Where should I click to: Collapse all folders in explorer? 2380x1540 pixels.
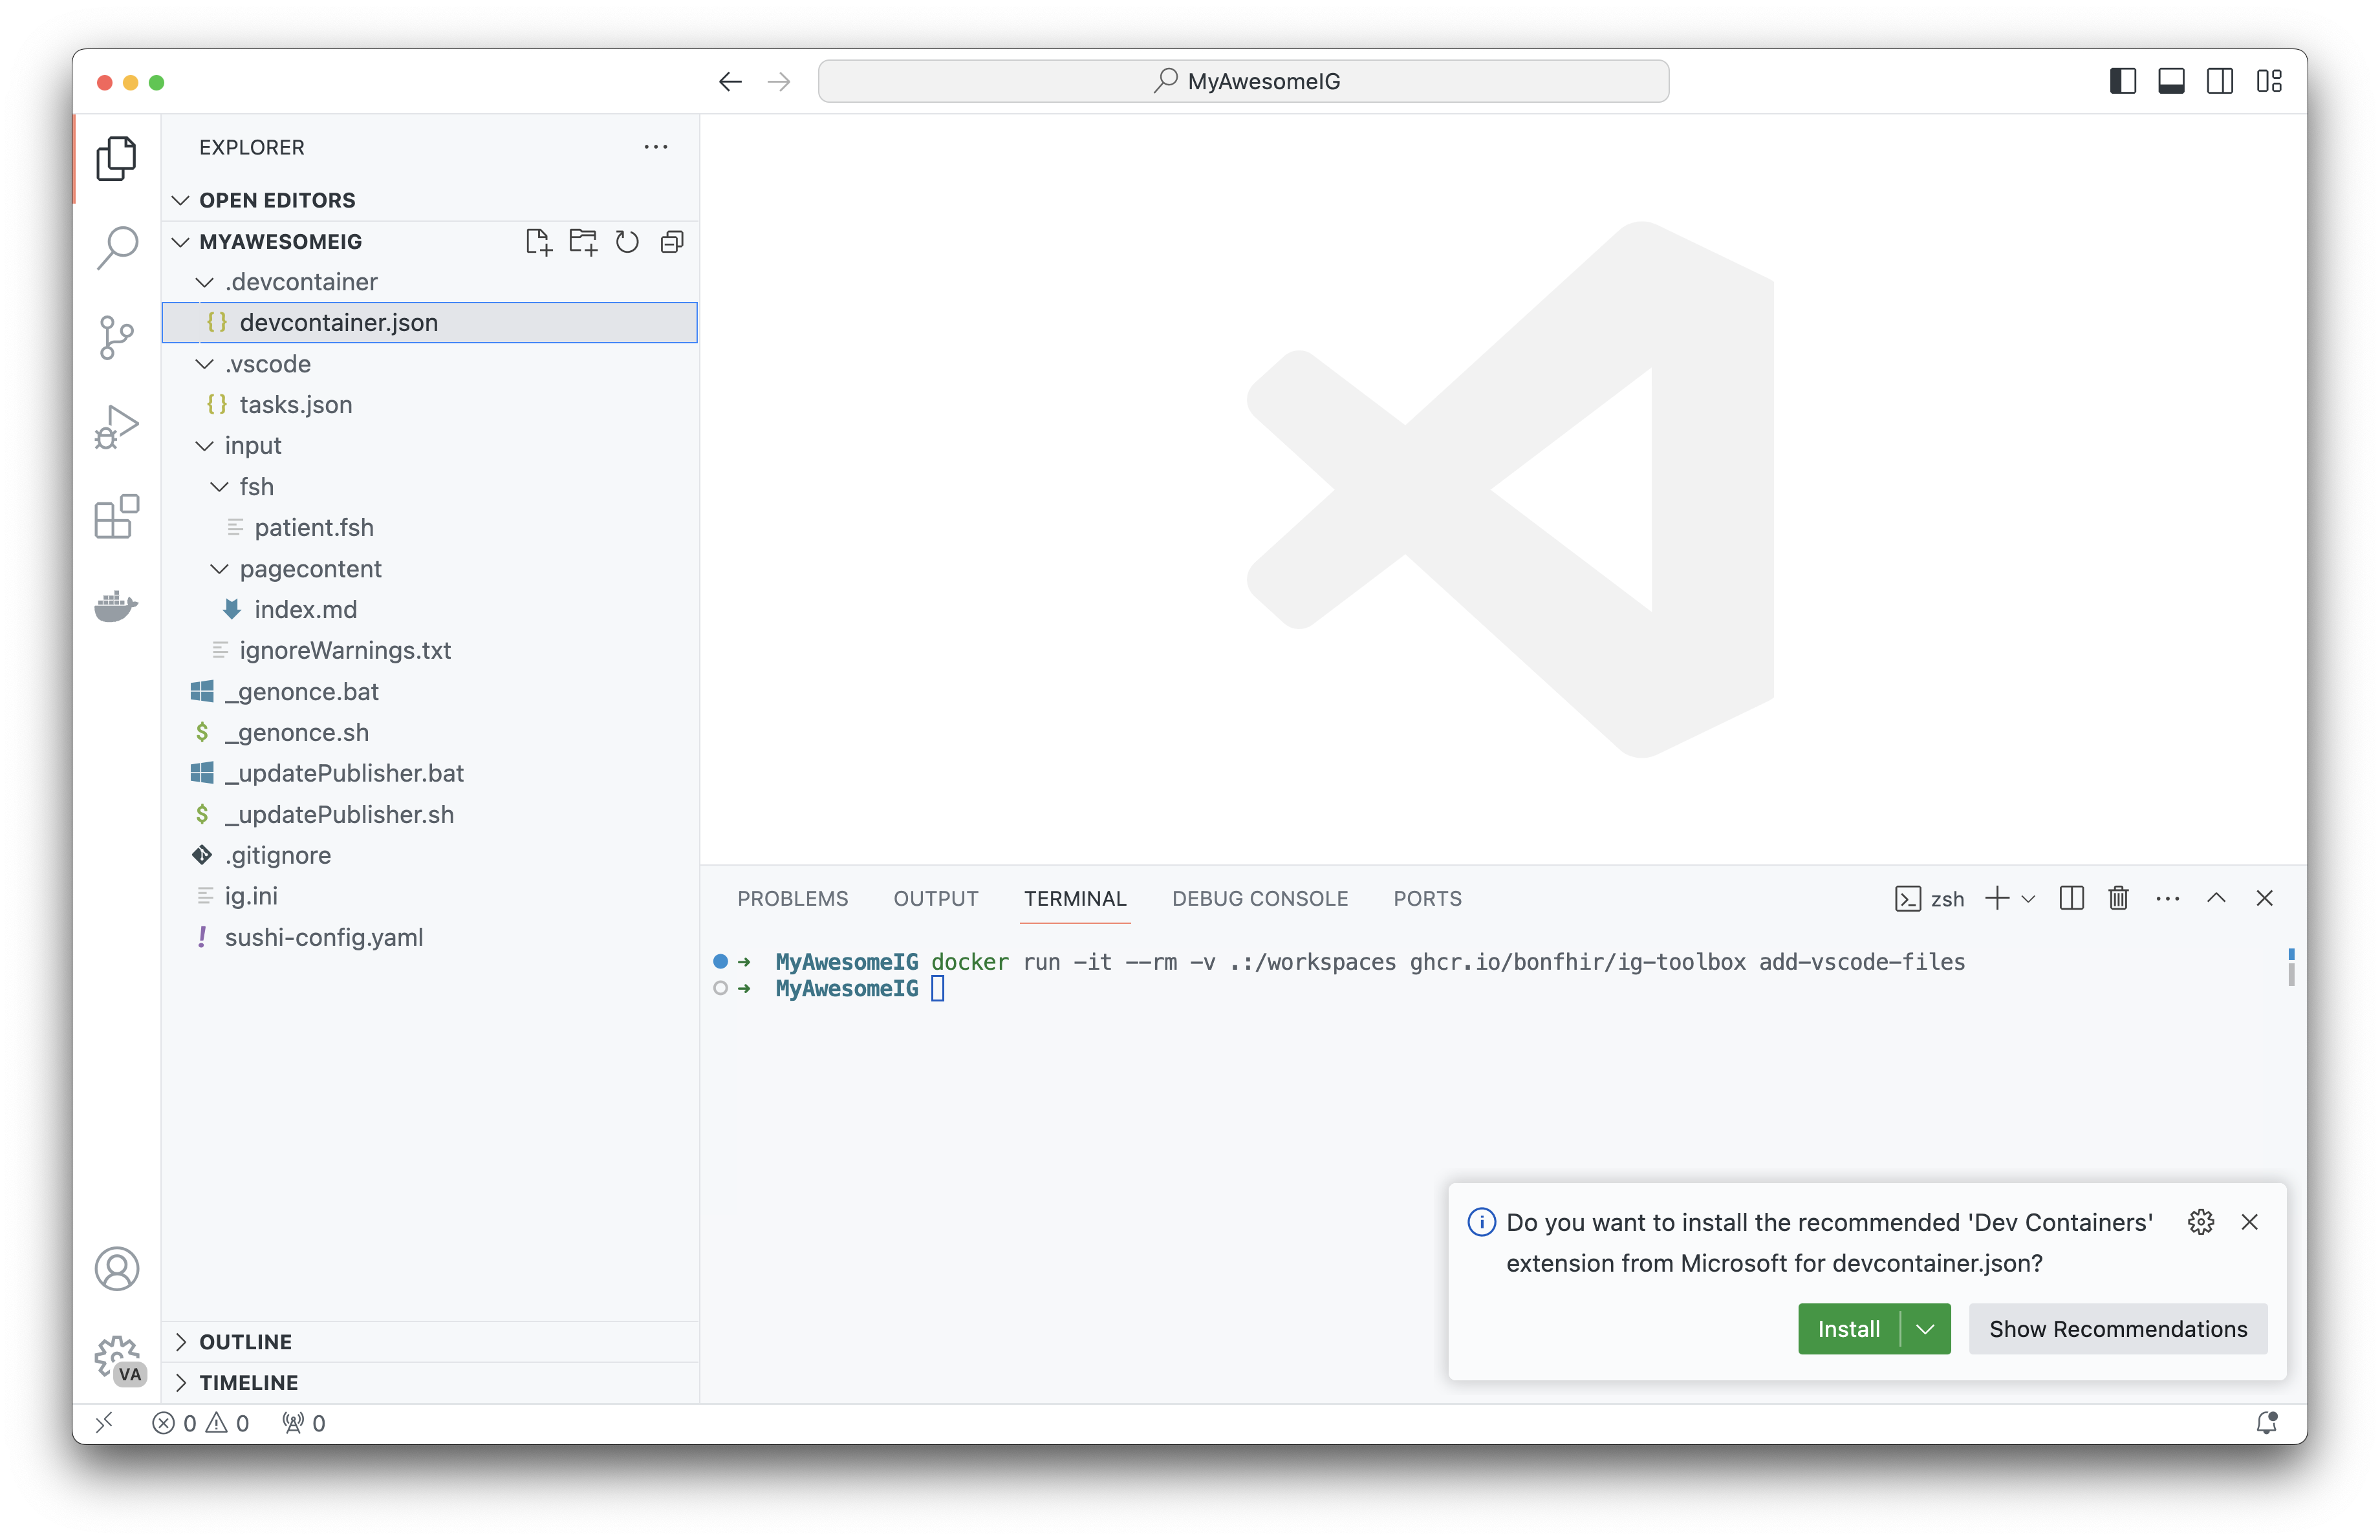click(x=672, y=242)
